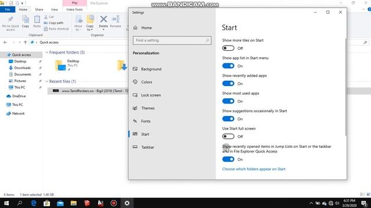The height and width of the screenshot is (208, 371).
Task: Open Mail app from taskbar
Action: point(60,203)
